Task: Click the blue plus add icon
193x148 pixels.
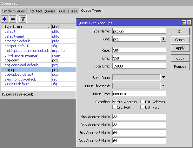Action: [x=5, y=19]
